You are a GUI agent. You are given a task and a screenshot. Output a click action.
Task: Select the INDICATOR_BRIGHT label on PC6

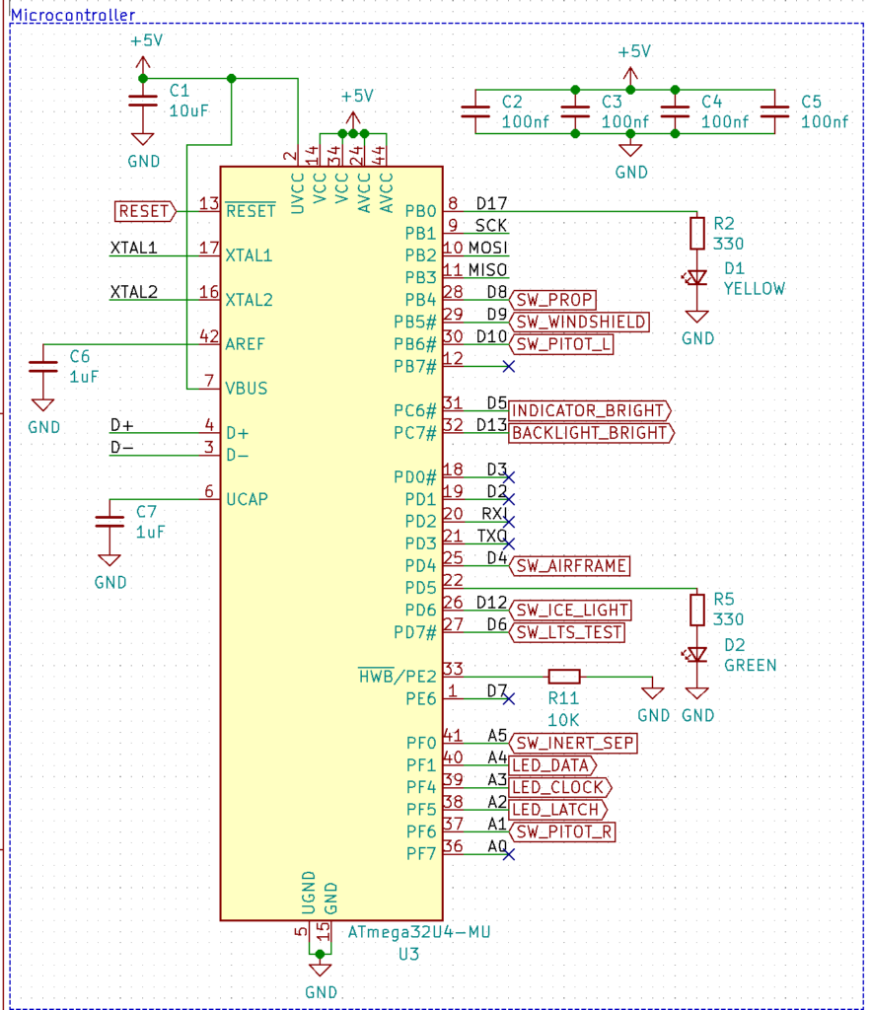click(x=589, y=411)
